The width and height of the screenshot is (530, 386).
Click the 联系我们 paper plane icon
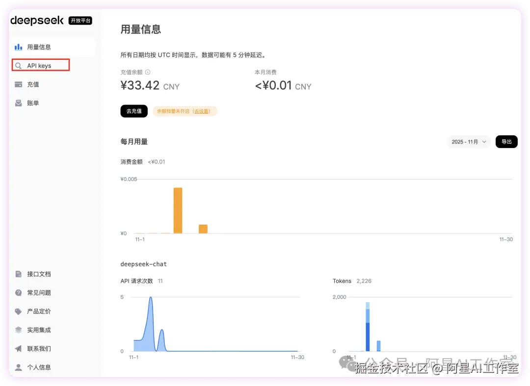[19, 348]
